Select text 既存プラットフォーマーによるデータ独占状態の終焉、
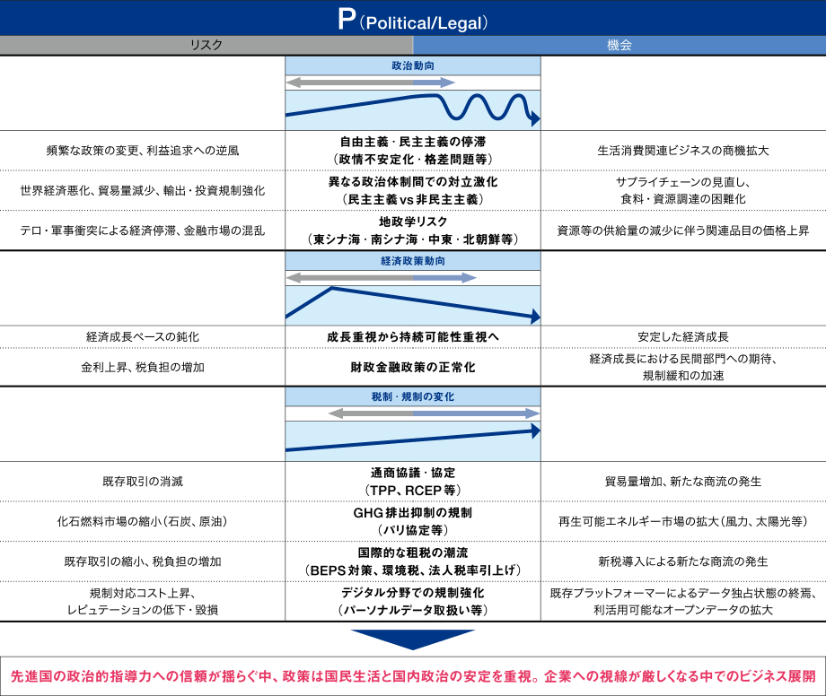Screen dimensions: 826x696 click(x=683, y=594)
